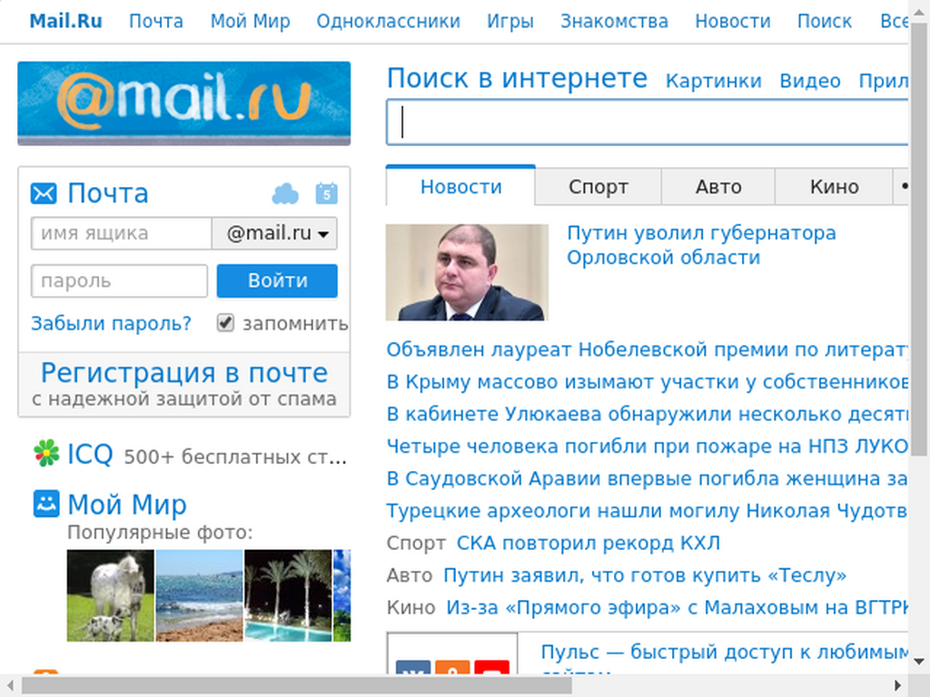930x697 pixels.
Task: Open the popular photo of the sea beach
Action: click(x=199, y=595)
